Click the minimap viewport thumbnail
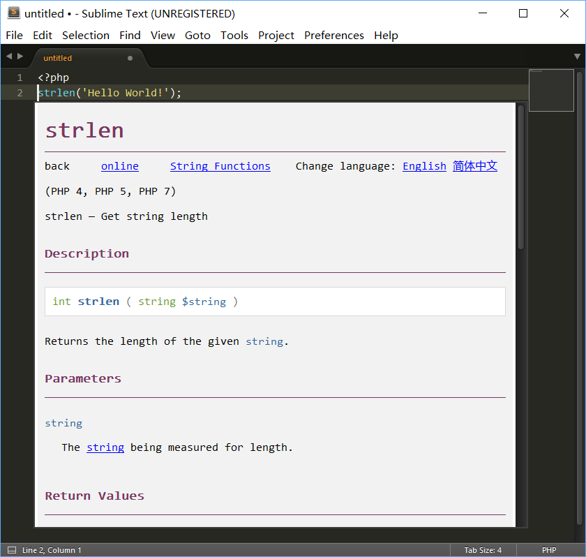Screen dimensions: 586x557 [x=551, y=90]
